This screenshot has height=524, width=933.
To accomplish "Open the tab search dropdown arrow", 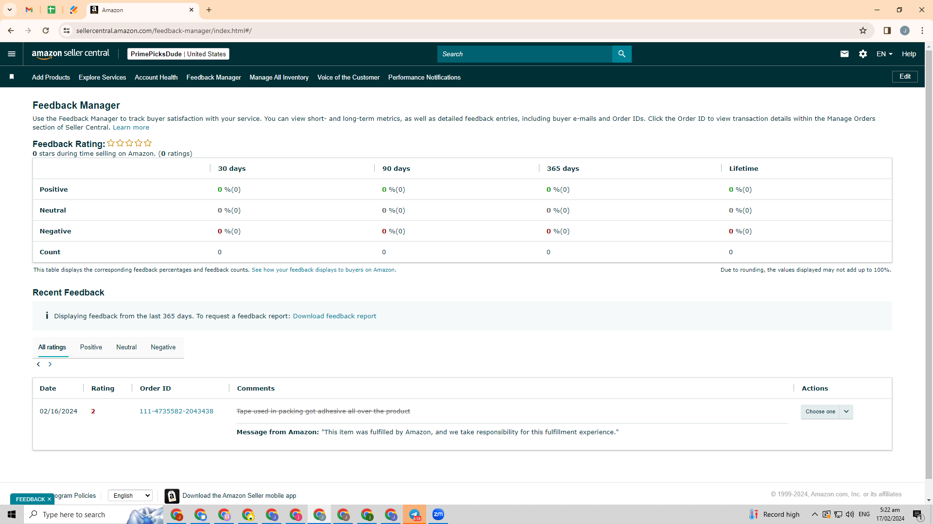I will (10, 10).
